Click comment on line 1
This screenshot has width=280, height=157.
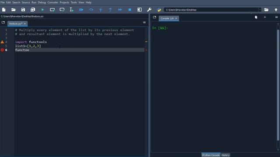coord(74,30)
